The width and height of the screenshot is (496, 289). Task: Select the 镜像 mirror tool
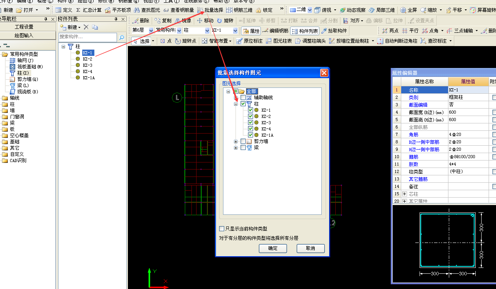click(x=183, y=20)
